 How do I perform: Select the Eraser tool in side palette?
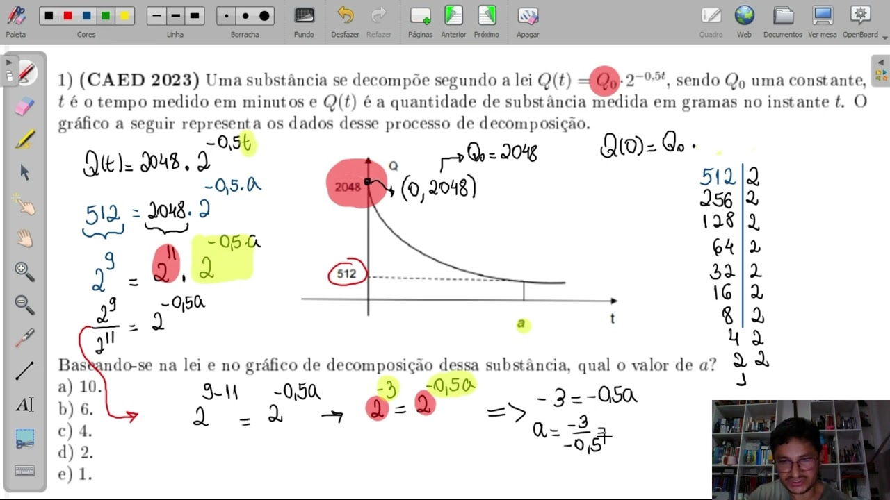25,106
